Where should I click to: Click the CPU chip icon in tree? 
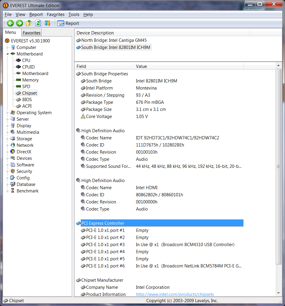pos(18,60)
